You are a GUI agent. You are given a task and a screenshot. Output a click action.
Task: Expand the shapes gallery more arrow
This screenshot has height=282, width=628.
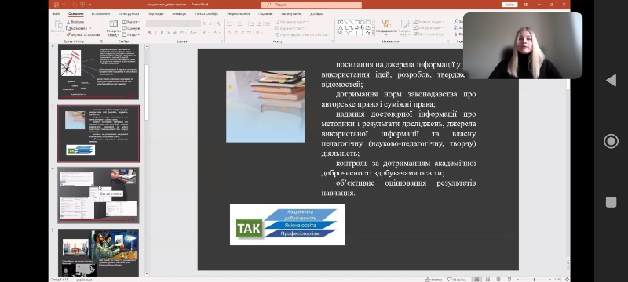[374, 34]
